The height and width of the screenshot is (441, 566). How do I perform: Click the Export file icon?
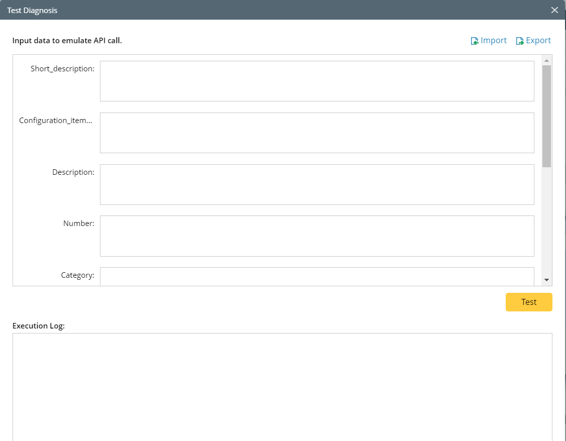coord(520,41)
